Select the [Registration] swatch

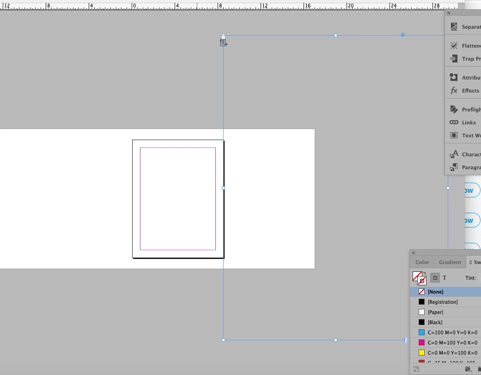[446, 302]
